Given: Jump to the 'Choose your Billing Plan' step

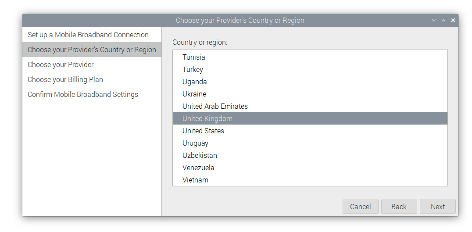Looking at the screenshot, I should coord(65,79).
